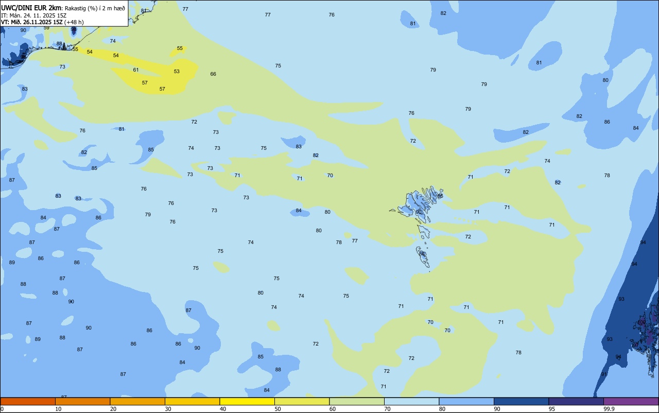Viewport: 659px width, 413px height.
Task: Click the "Rakastig (%) í 2 m hæð" label
Action: point(95,8)
